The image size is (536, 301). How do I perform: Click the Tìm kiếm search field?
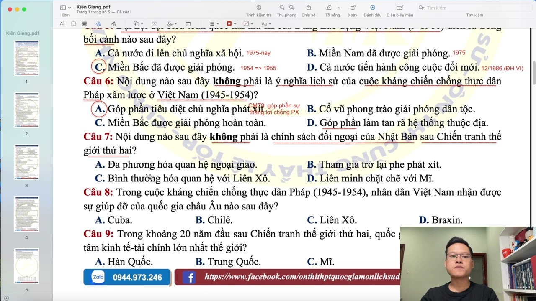(474, 8)
